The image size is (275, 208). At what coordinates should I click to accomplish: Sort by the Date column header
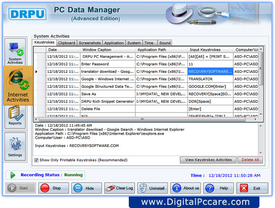[63, 50]
